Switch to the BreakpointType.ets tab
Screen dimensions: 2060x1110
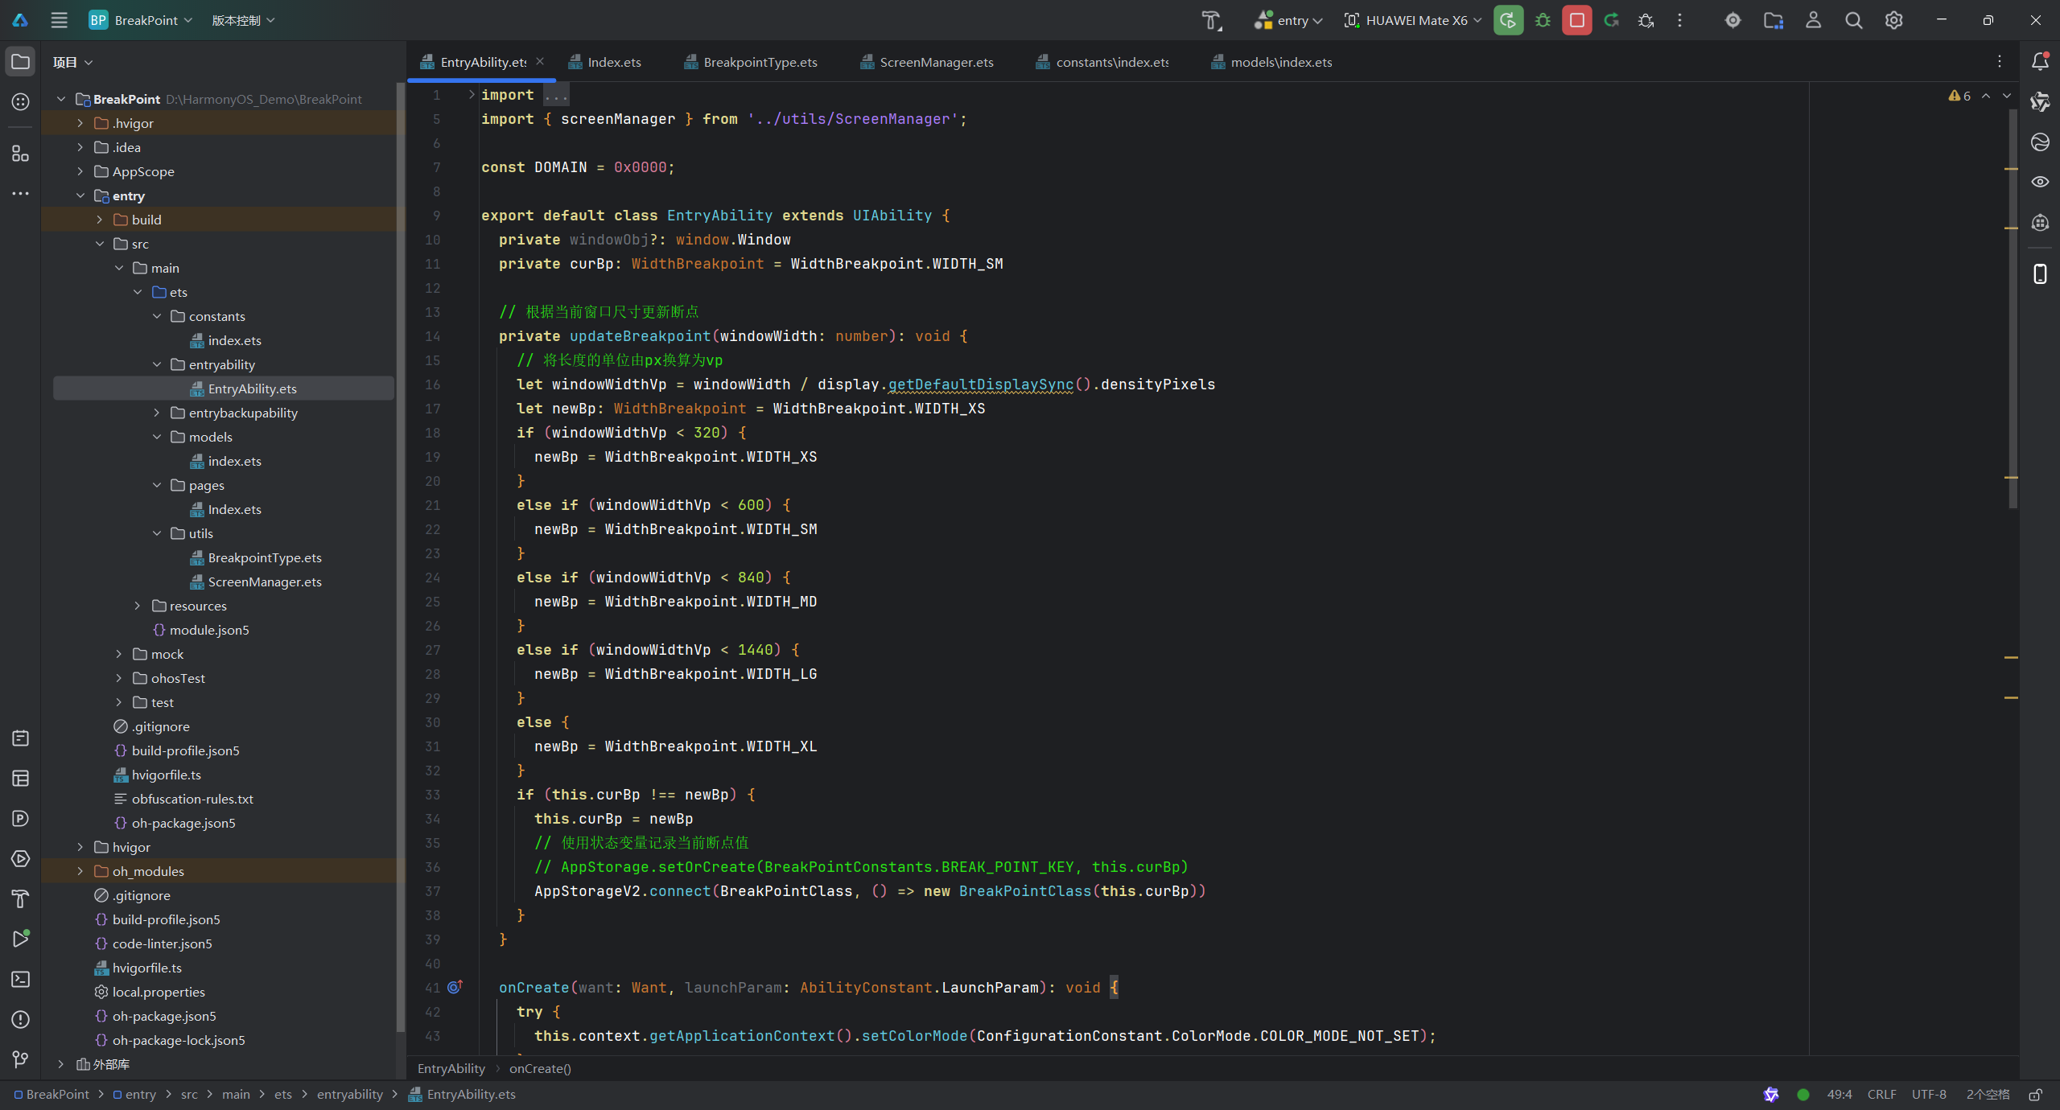click(760, 62)
